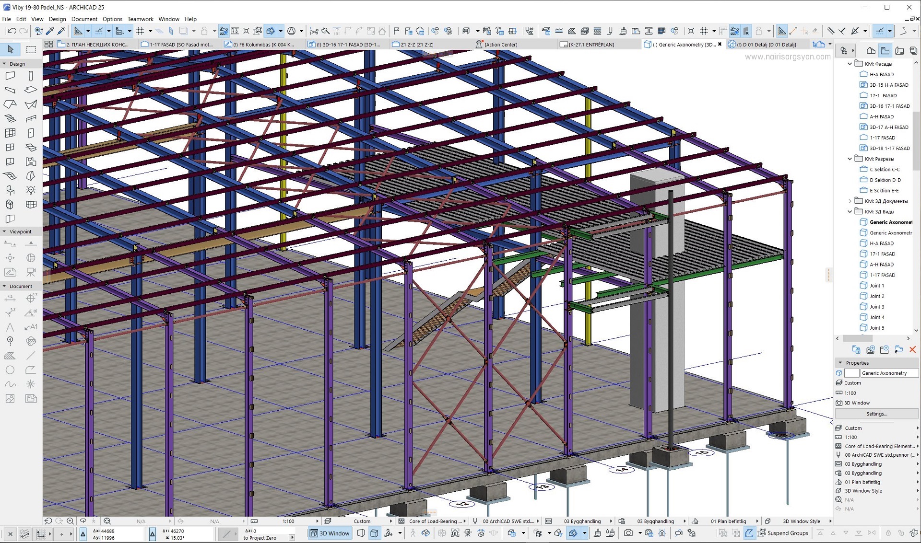Viewport: 921px width, 543px height.
Task: Click the Generic Axonometry name field
Action: [x=889, y=373]
